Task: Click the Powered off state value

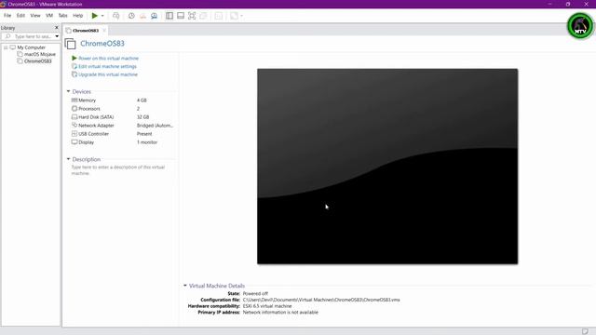Action: pyautogui.click(x=255, y=294)
